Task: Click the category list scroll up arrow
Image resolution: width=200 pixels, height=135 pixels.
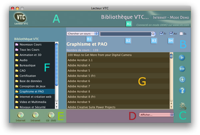Action: (57, 103)
